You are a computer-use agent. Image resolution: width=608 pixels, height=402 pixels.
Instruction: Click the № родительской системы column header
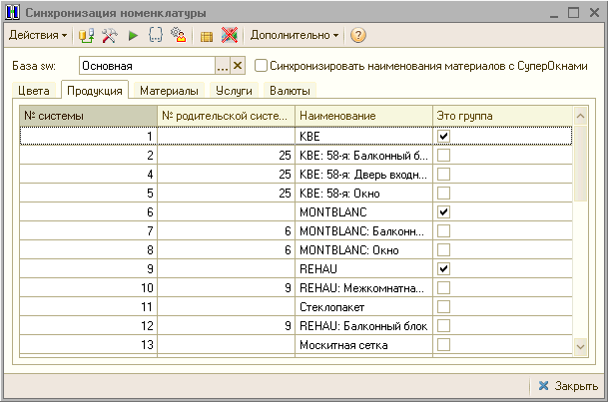226,116
